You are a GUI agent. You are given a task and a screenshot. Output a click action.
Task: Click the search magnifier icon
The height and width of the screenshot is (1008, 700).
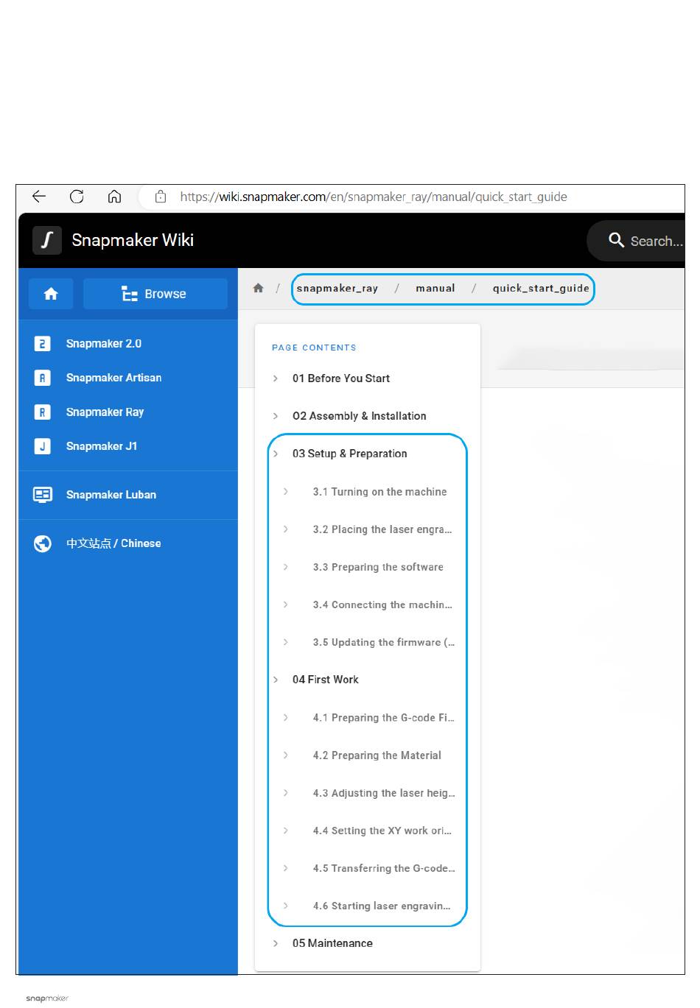616,240
